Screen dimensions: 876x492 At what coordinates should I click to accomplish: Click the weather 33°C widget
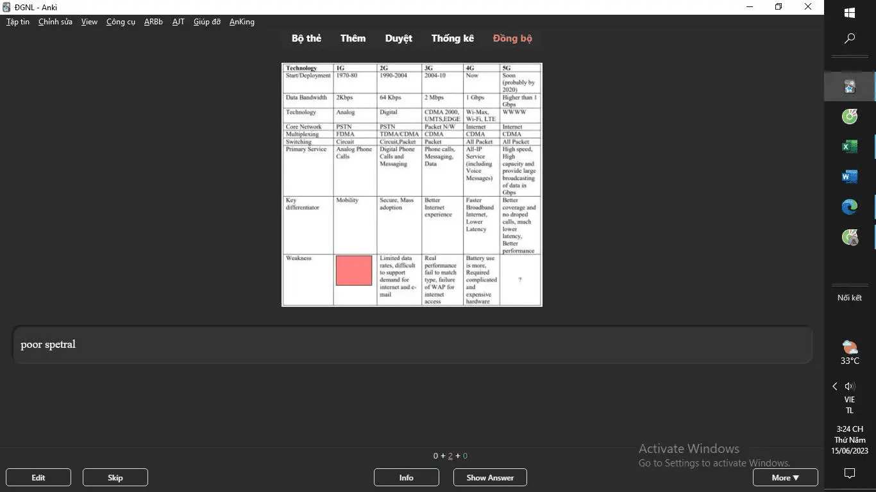click(x=850, y=353)
